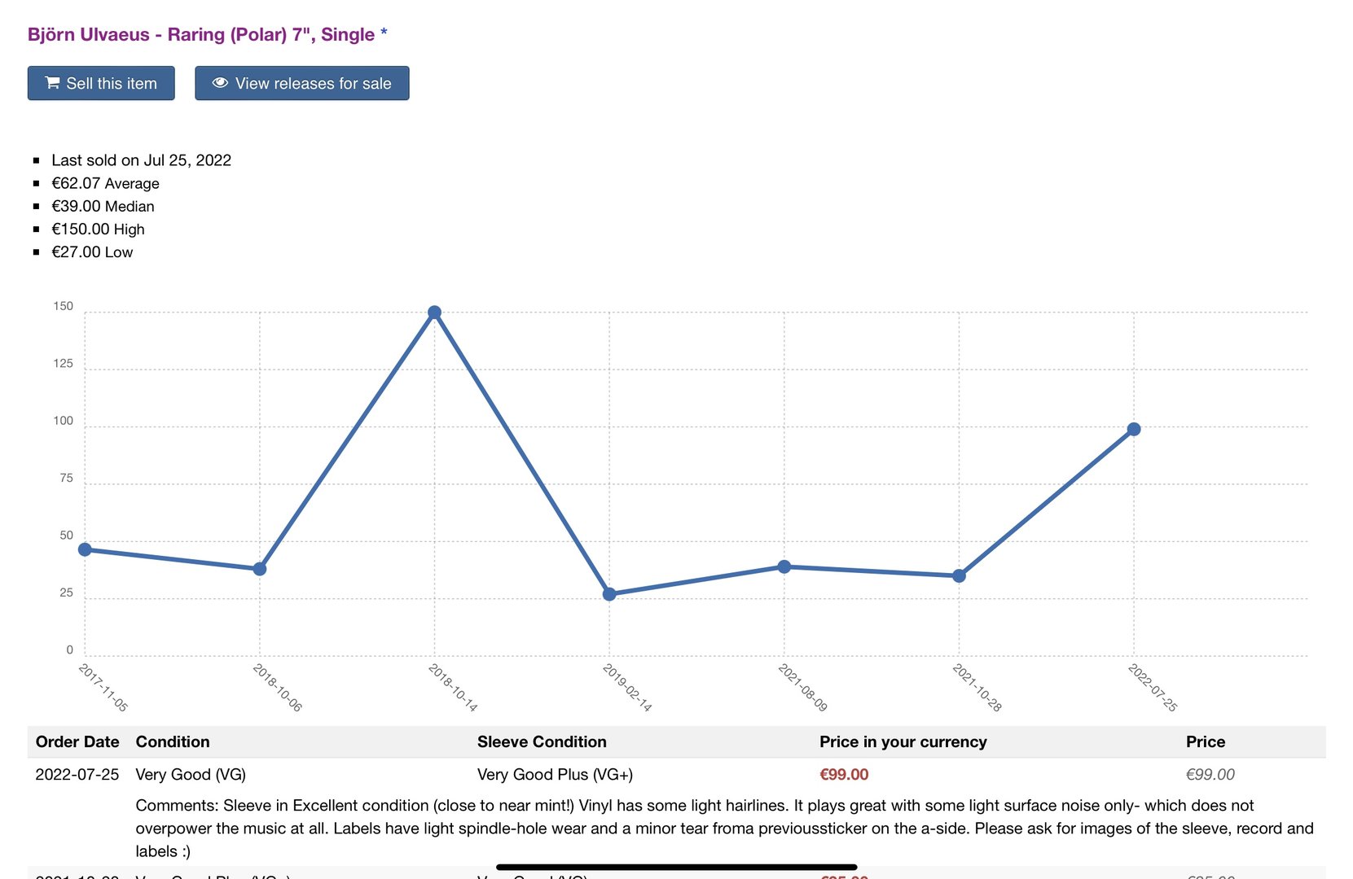Viewport: 1353px width, 879px height.
Task: Click the shopping cart icon on Sell button
Action: tap(52, 83)
